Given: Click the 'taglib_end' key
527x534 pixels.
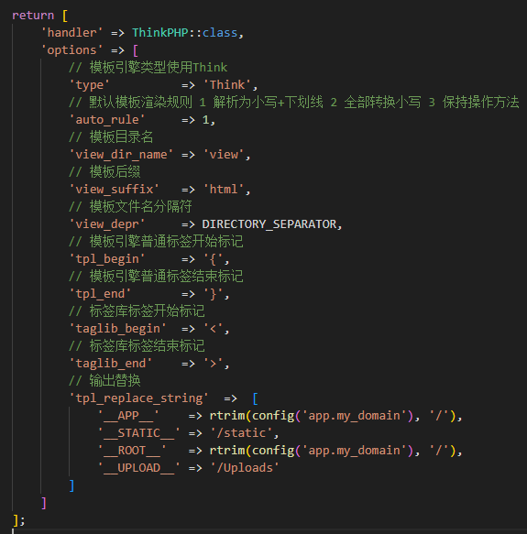Looking at the screenshot, I should click(x=111, y=364).
